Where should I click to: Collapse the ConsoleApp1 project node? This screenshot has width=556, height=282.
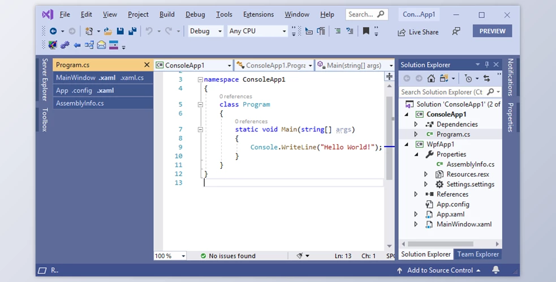407,114
